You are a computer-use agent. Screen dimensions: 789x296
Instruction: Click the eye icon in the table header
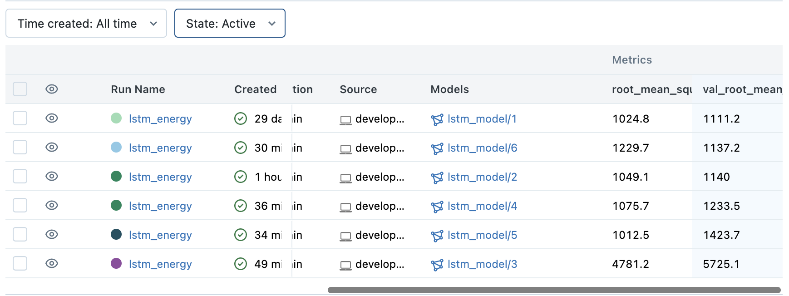click(52, 89)
